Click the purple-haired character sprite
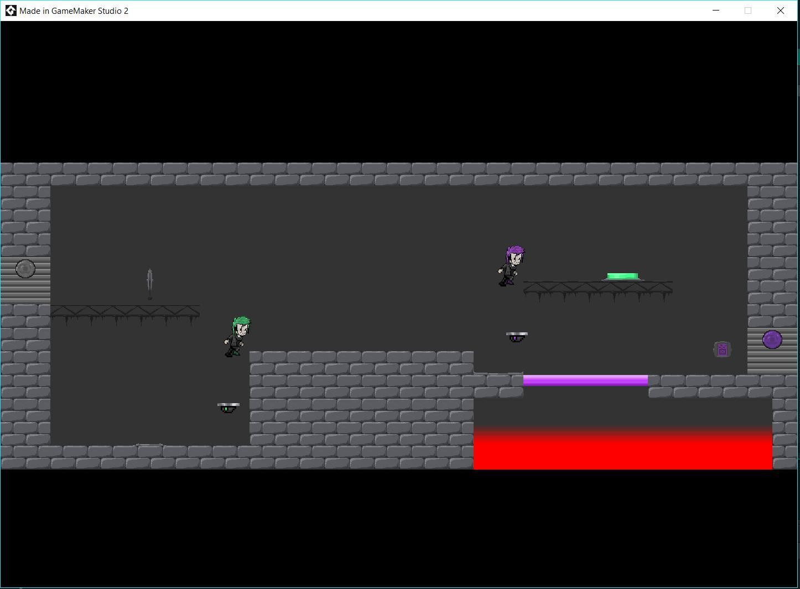 point(511,266)
